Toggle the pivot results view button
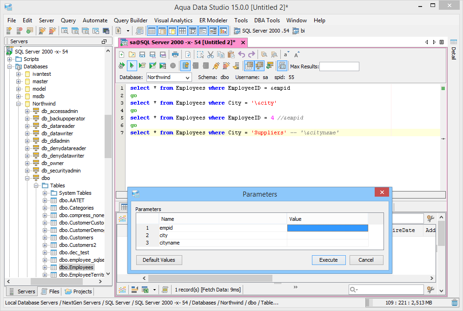 pyautogui.click(x=259, y=66)
